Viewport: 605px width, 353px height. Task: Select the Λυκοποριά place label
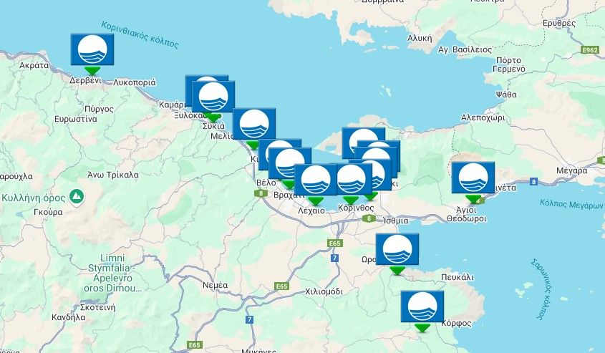(135, 82)
